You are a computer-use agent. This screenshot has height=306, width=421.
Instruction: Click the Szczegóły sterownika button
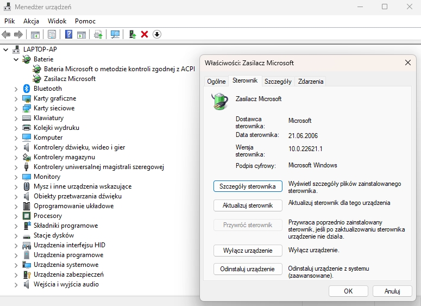click(x=248, y=186)
